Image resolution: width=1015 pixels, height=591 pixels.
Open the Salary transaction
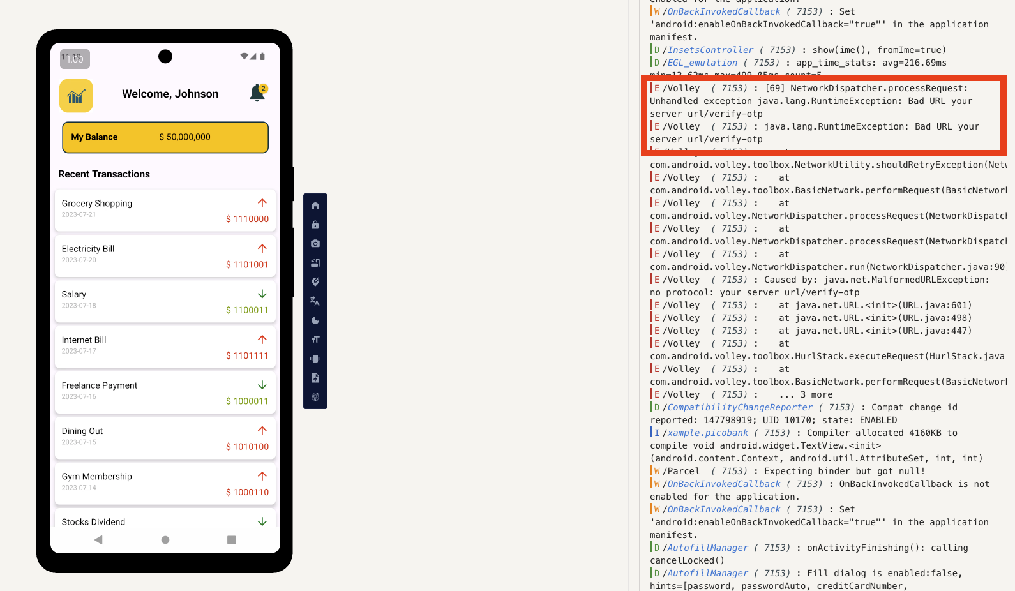pyautogui.click(x=165, y=302)
